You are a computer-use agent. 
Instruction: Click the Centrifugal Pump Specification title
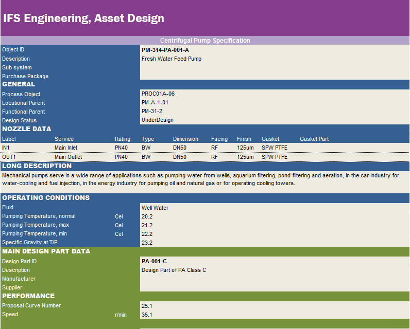pyautogui.click(x=205, y=41)
